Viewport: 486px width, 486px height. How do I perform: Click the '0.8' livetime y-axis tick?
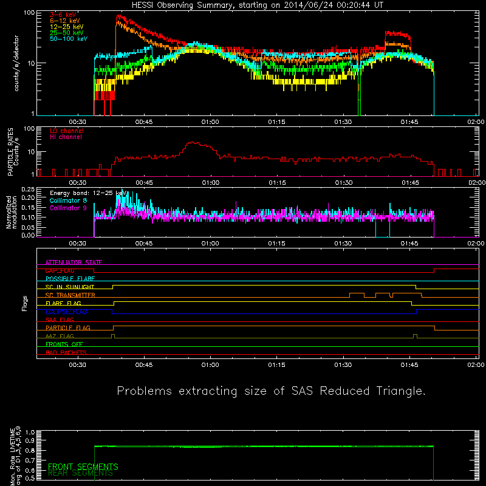[30, 450]
